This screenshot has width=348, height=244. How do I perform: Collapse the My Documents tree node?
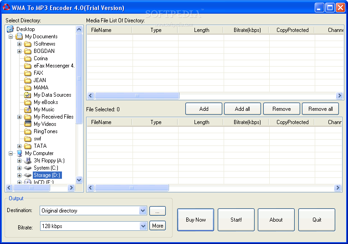point(10,36)
